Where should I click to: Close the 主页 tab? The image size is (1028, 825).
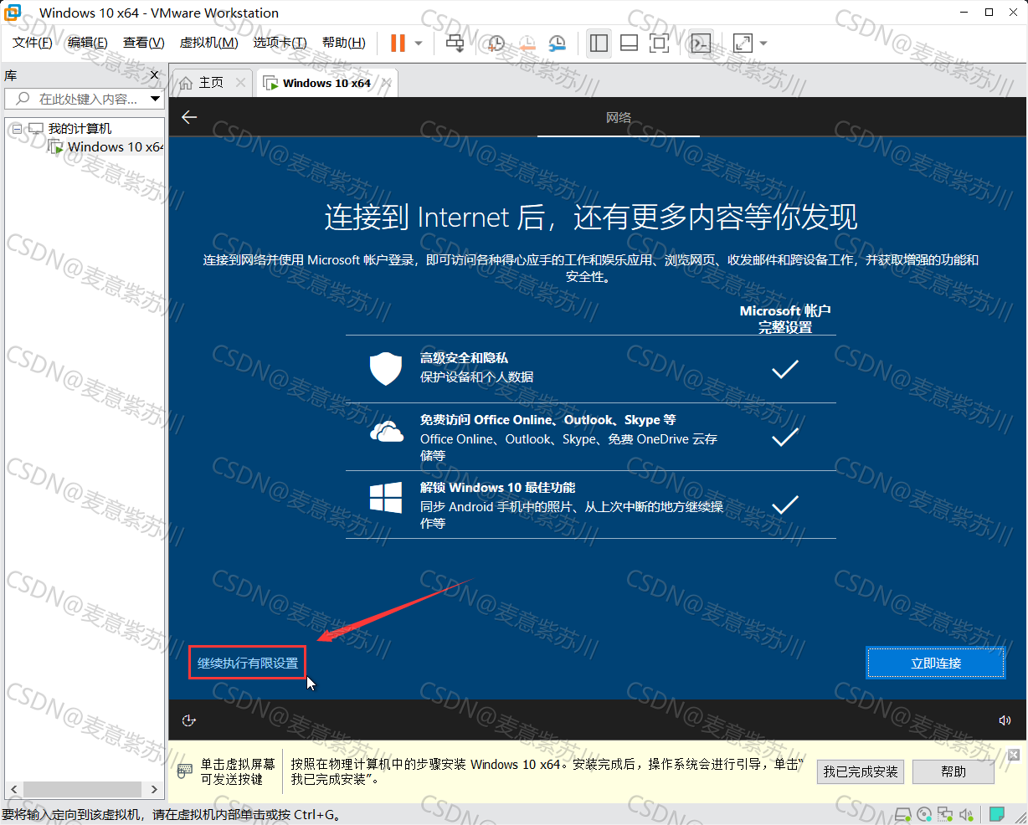coord(241,82)
